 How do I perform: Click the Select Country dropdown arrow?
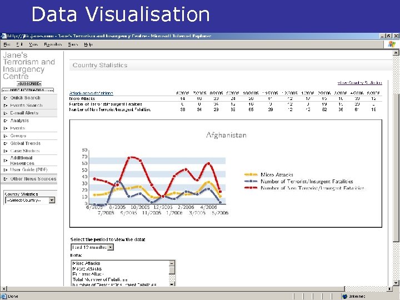tap(52, 200)
